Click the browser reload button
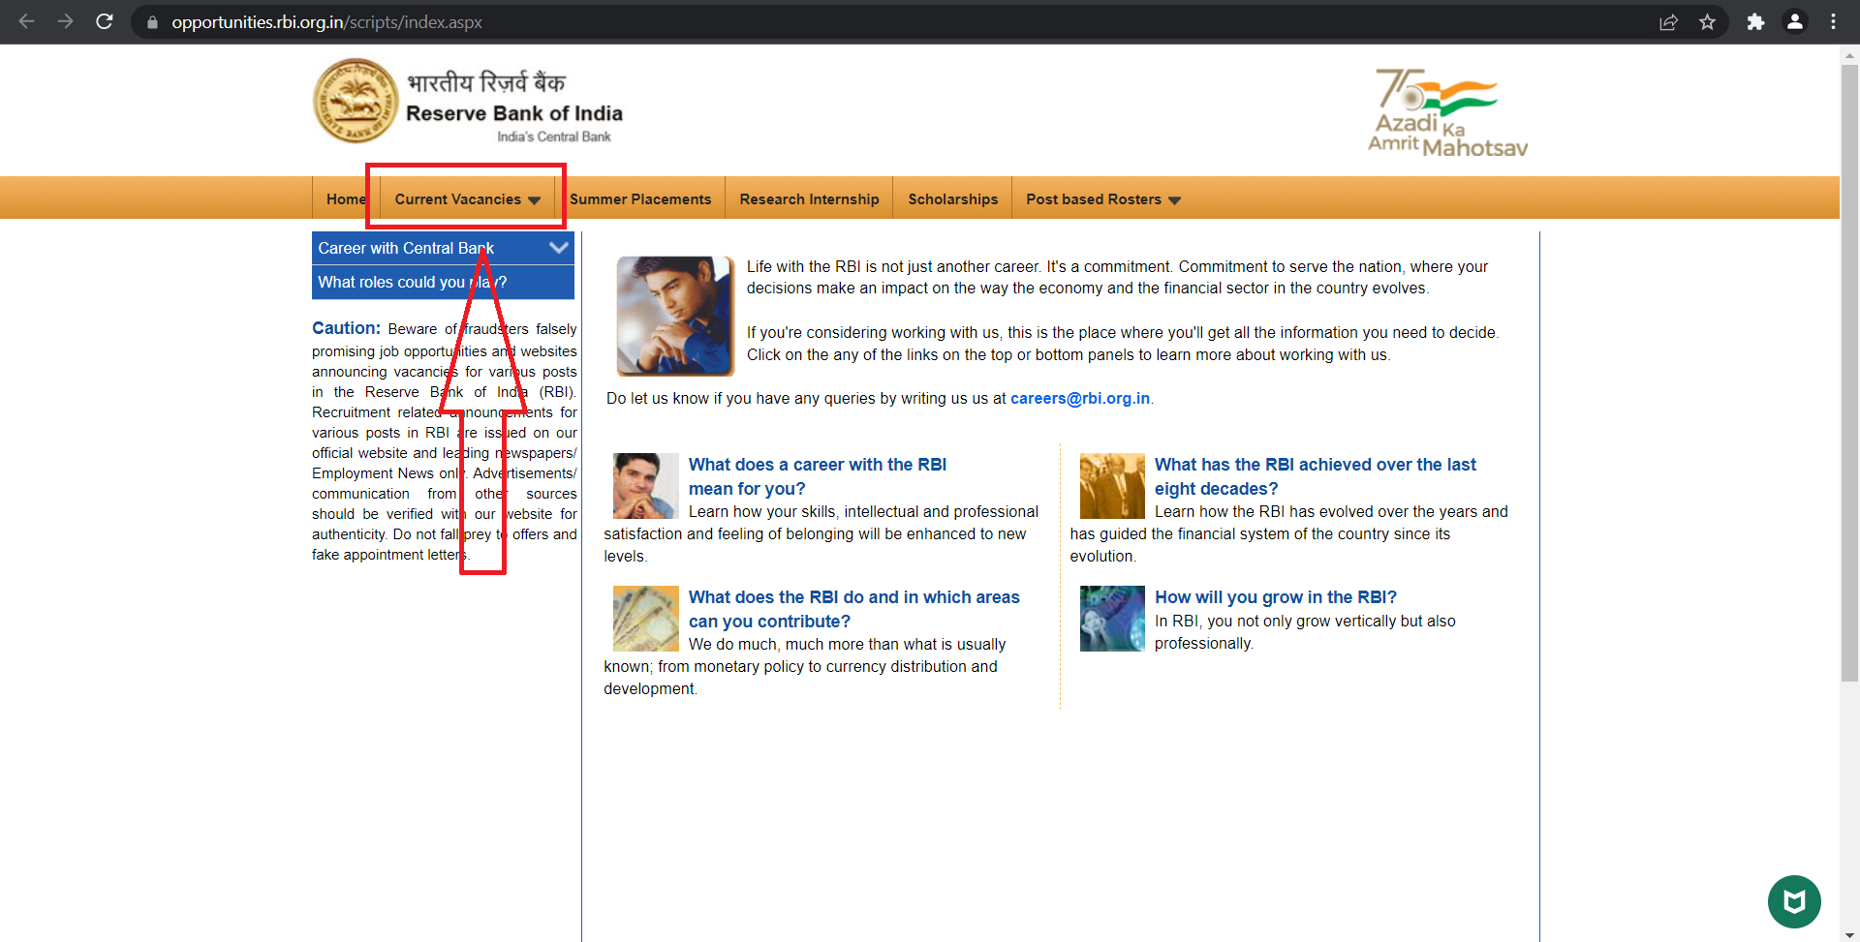Viewport: 1860px width, 942px height. [105, 21]
